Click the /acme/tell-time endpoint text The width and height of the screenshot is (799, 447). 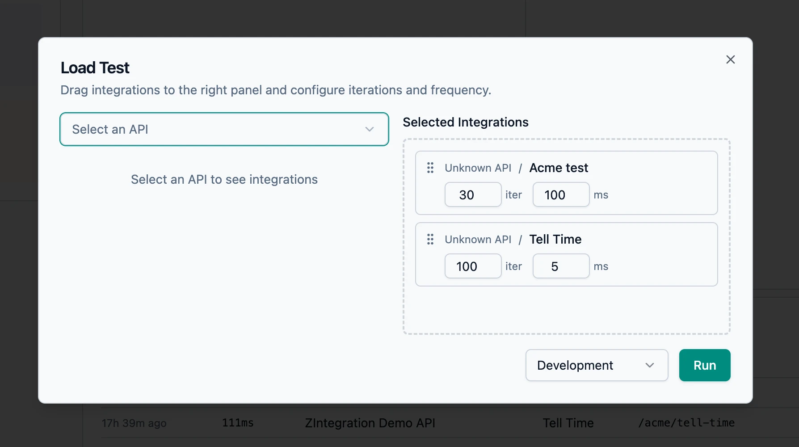[x=686, y=422]
